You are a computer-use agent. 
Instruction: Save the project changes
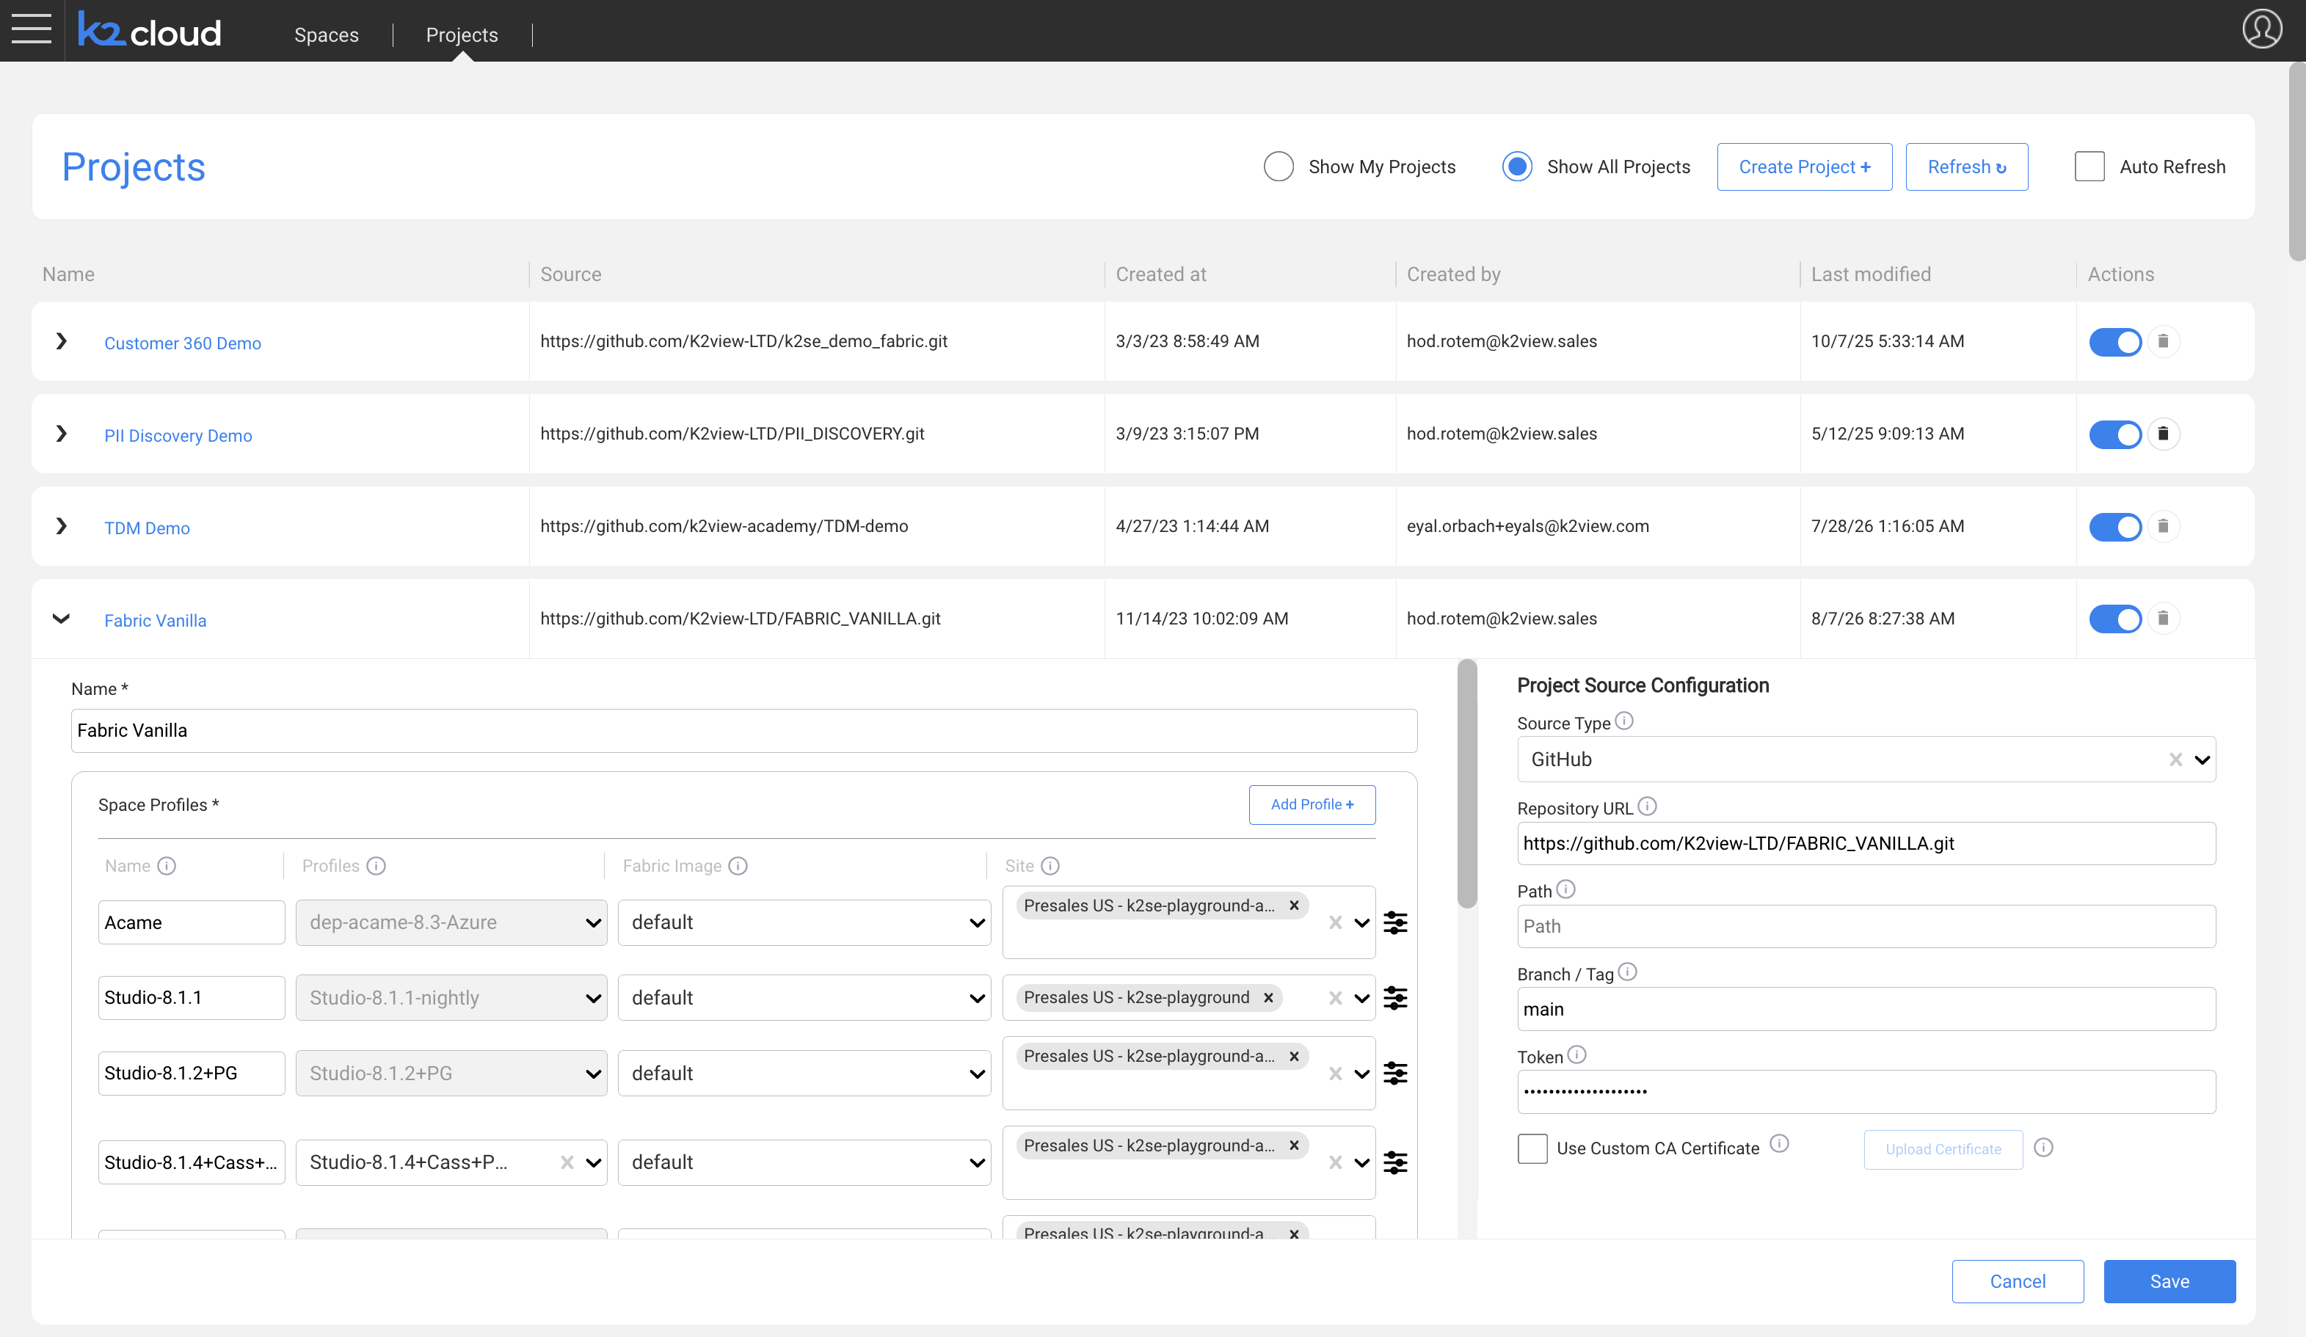[2169, 1281]
